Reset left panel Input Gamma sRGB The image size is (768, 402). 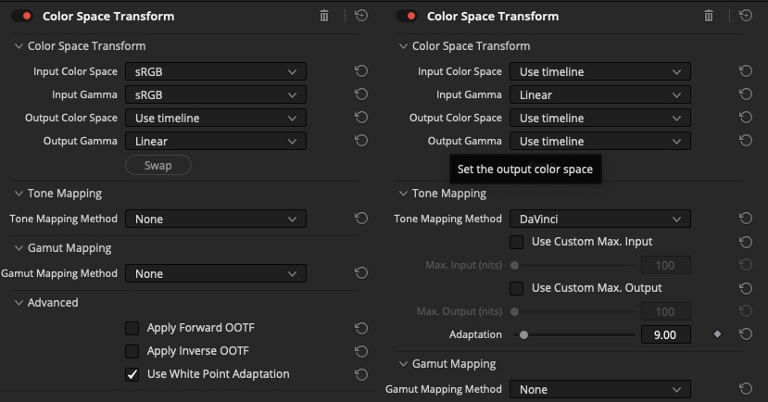pos(361,94)
